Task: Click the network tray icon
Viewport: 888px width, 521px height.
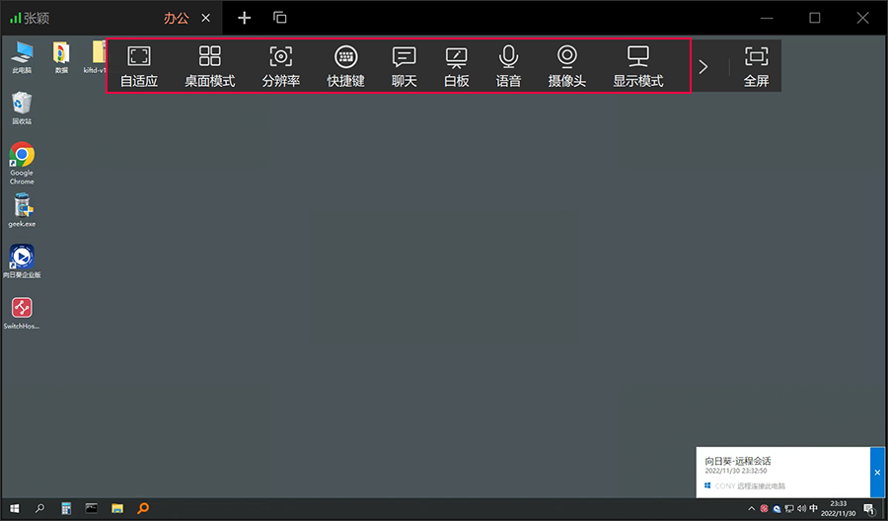Action: 789,508
